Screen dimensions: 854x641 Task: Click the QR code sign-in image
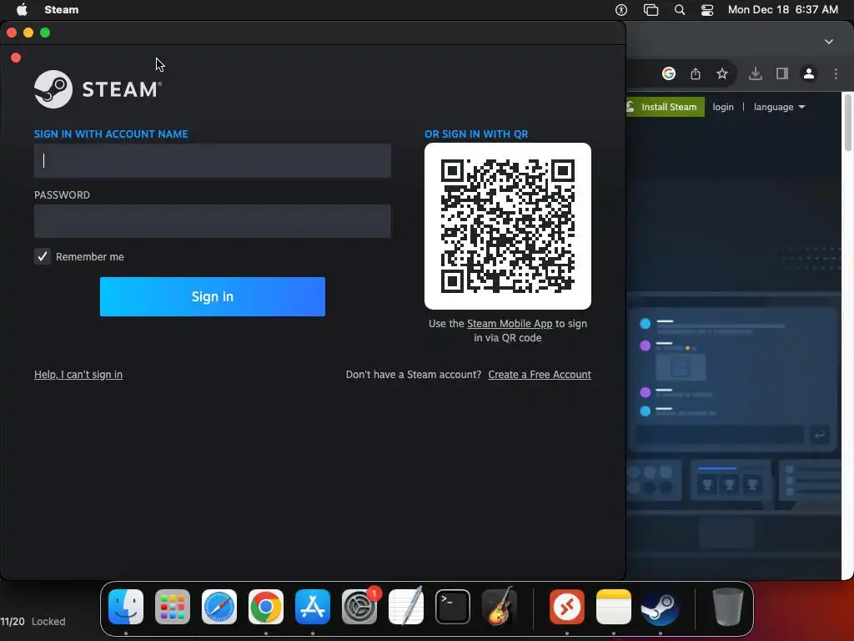click(x=508, y=226)
